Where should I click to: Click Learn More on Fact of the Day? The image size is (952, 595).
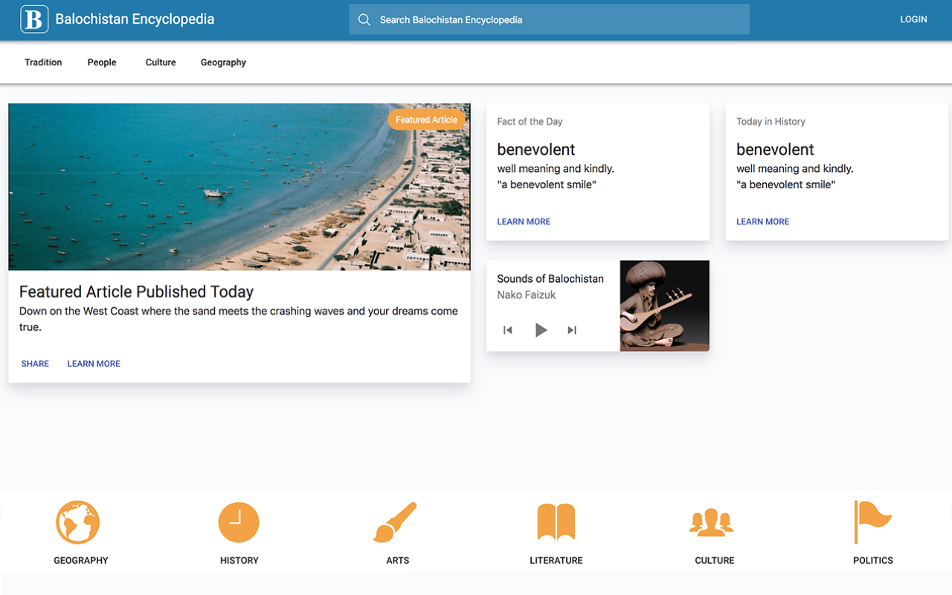pyautogui.click(x=524, y=222)
